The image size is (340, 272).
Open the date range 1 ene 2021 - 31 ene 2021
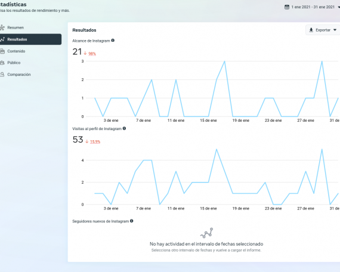click(x=313, y=7)
